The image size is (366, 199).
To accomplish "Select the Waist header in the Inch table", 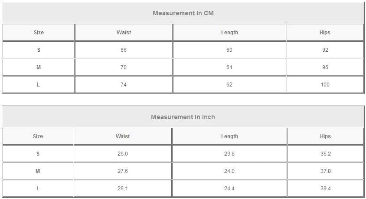I will click(x=123, y=136).
